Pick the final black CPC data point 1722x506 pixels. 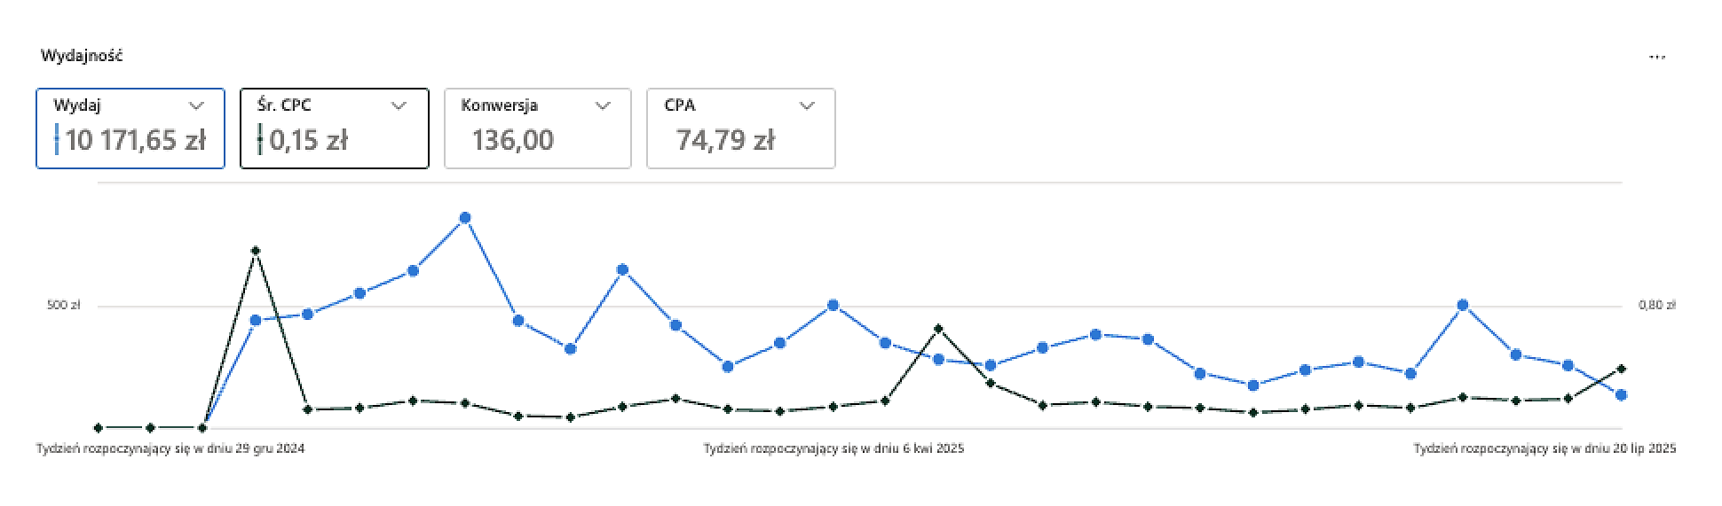(1622, 369)
